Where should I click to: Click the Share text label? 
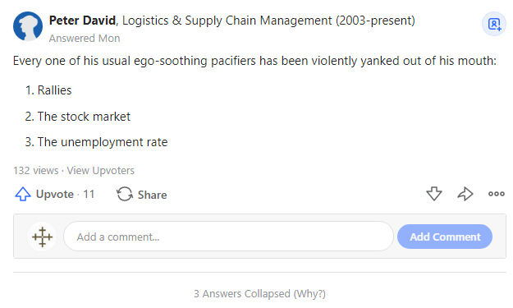point(152,195)
